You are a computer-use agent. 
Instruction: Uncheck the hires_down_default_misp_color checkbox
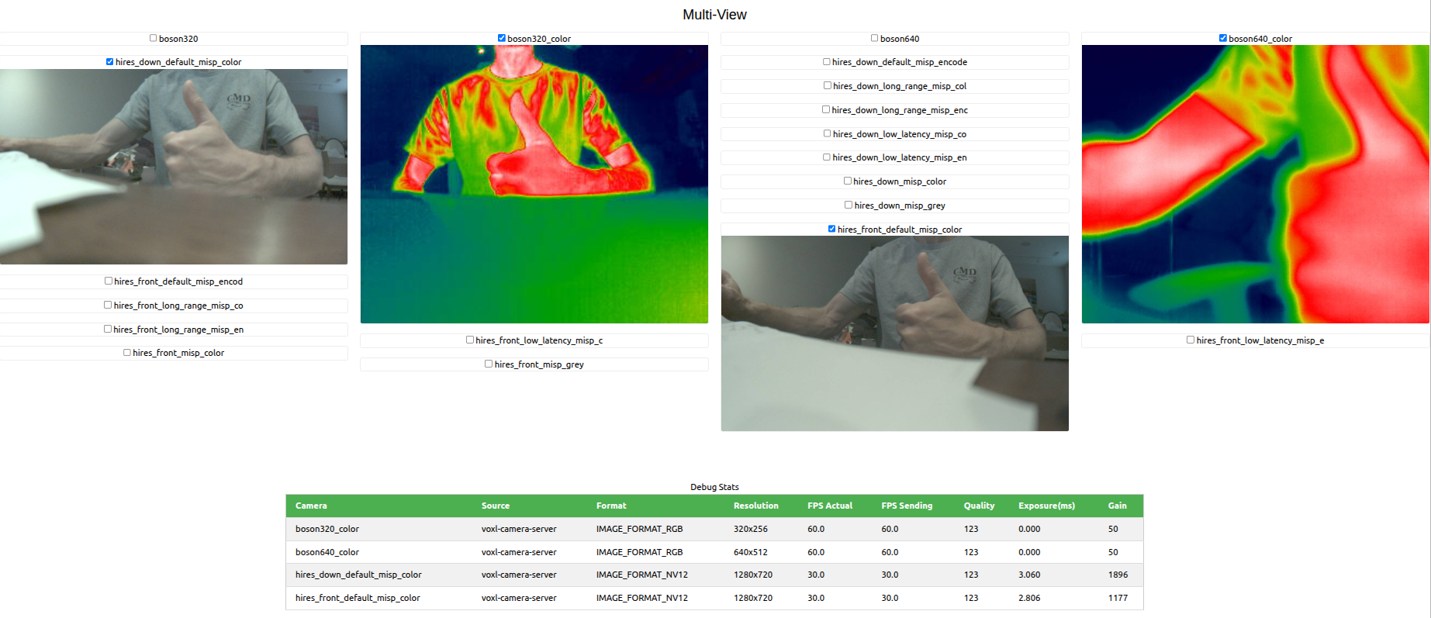tap(109, 62)
